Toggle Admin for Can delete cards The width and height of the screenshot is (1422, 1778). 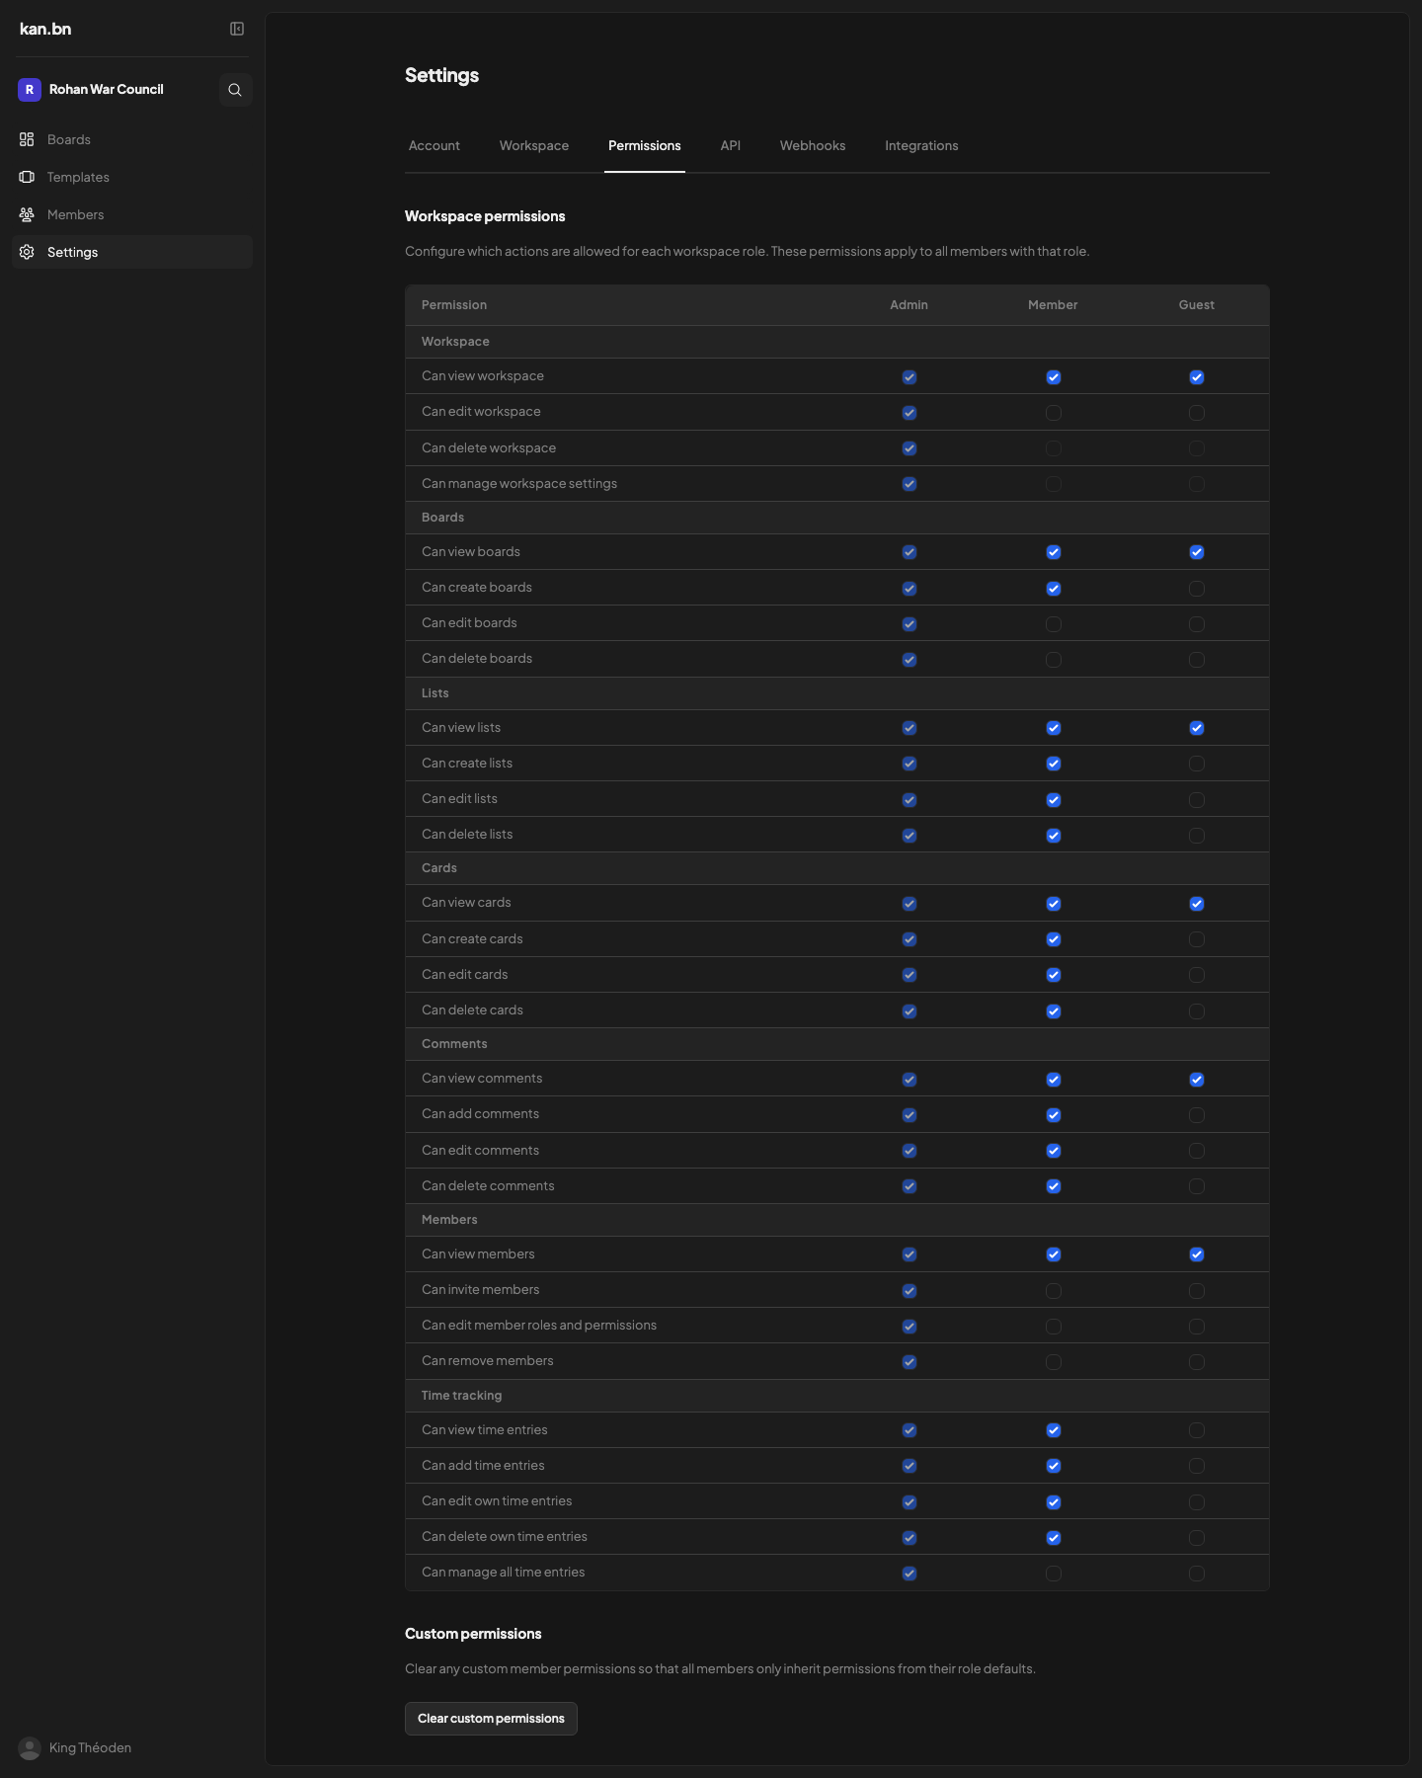point(909,1011)
